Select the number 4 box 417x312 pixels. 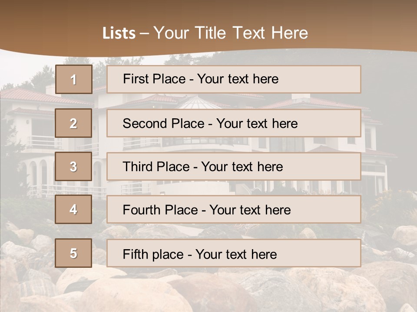73,209
